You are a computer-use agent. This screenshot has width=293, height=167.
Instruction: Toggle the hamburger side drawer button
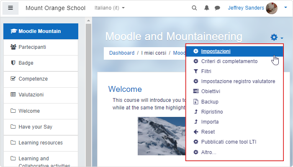click(x=10, y=8)
